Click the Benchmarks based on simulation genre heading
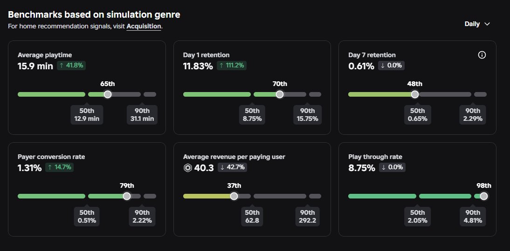Viewport: 510px width, 251px height. (x=94, y=14)
